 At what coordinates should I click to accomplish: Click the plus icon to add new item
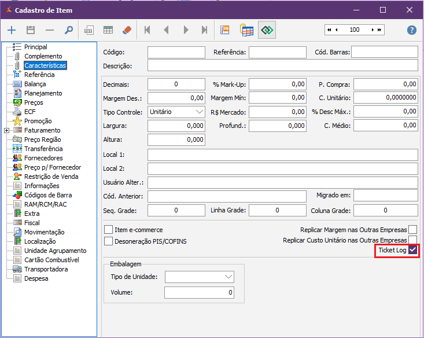pyautogui.click(x=12, y=30)
